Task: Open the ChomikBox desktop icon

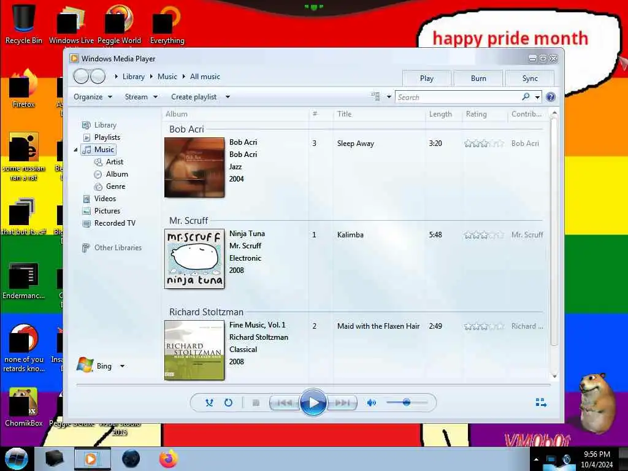Action: pyautogui.click(x=24, y=407)
